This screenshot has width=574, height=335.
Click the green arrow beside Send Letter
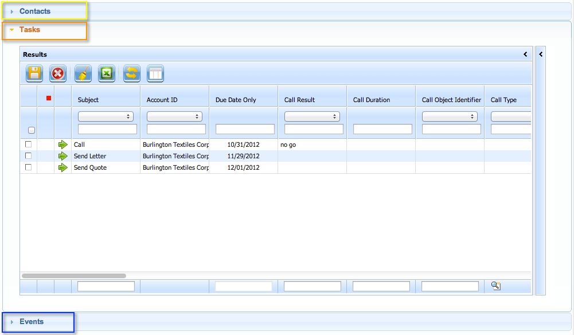(x=63, y=156)
